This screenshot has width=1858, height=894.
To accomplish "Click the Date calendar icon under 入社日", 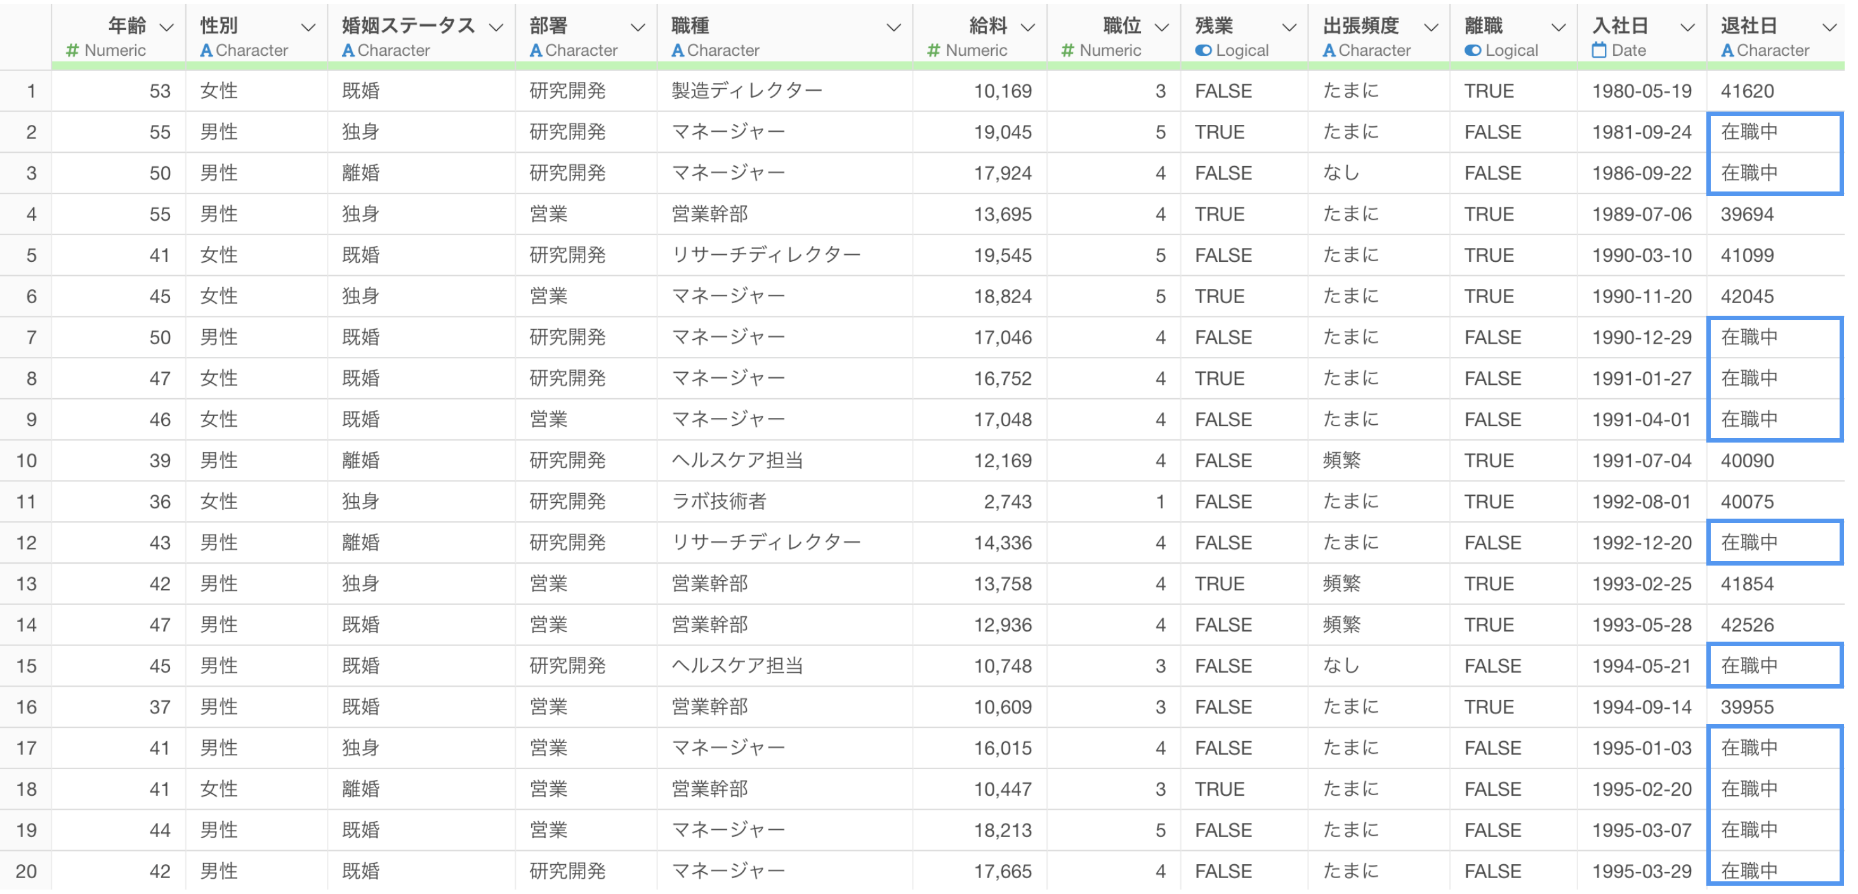I will 1599,51.
